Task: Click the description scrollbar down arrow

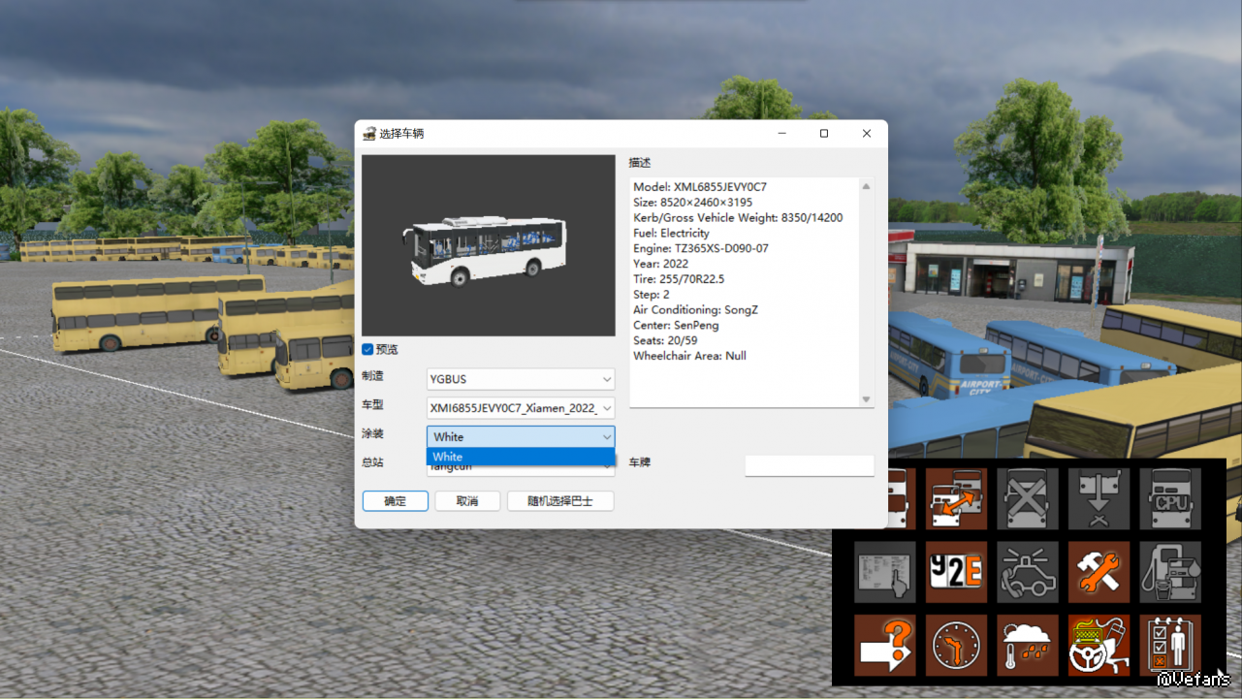Action: (x=866, y=399)
